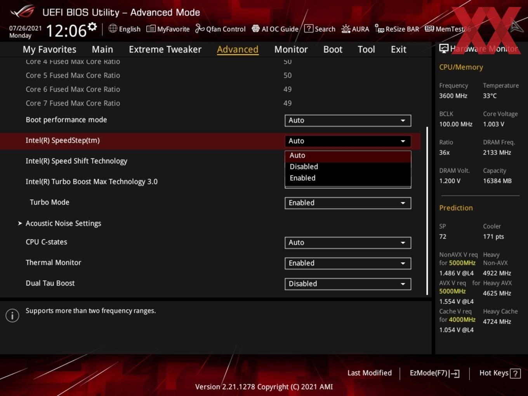Click the 1.003 V core voltage value
The image size is (528, 396).
click(x=493, y=124)
